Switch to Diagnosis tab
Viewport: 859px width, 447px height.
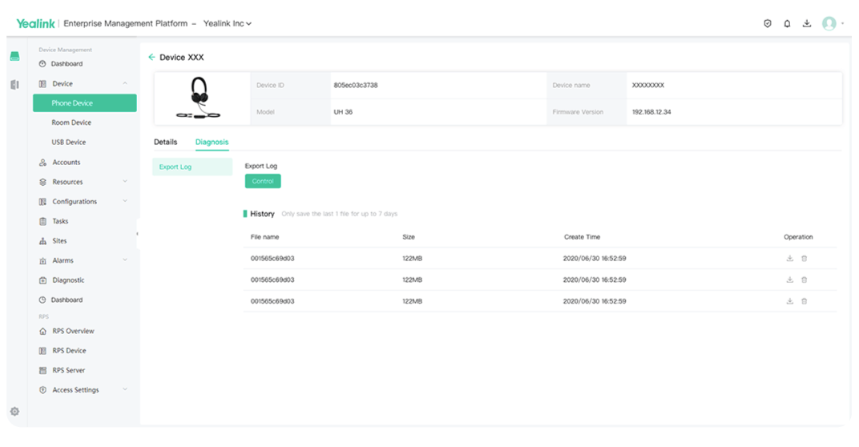click(x=212, y=142)
